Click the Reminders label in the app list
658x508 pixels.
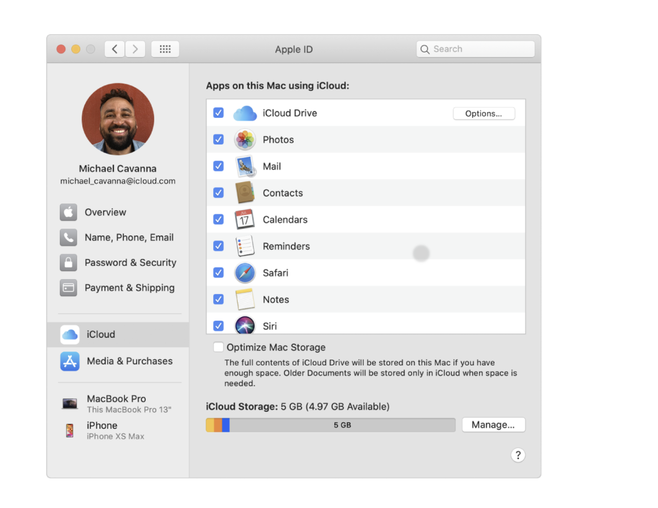click(x=286, y=246)
